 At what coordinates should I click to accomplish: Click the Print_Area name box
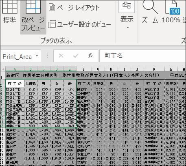[x=18, y=56]
